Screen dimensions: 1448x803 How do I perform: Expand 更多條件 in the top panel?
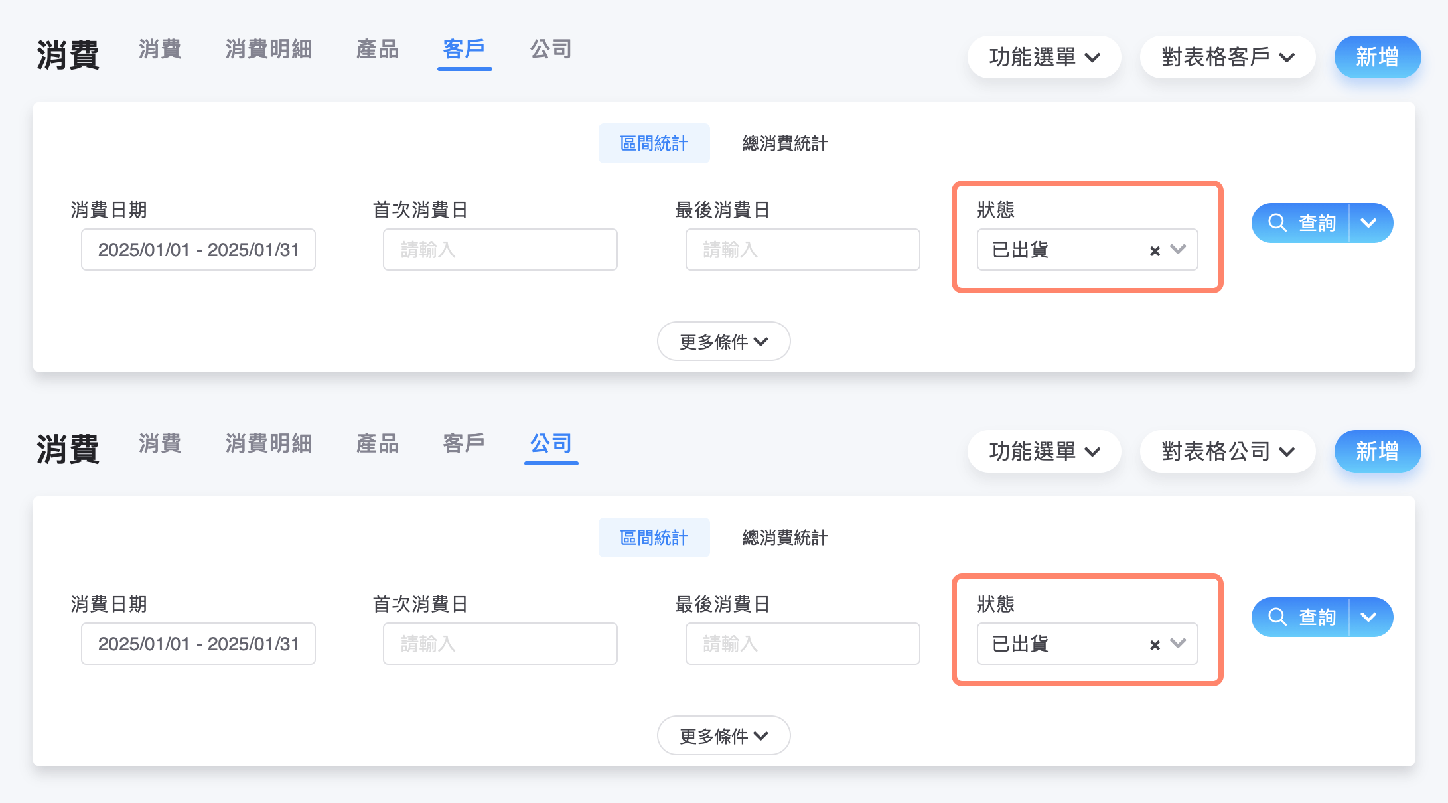pos(723,341)
